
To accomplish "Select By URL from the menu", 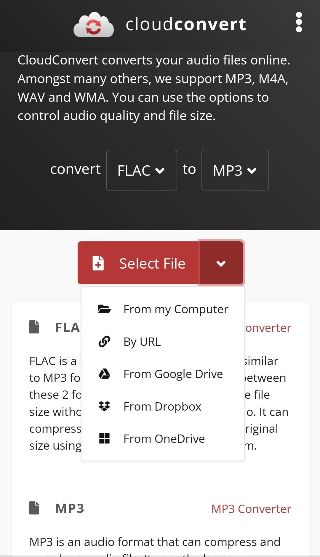I will click(x=142, y=341).
